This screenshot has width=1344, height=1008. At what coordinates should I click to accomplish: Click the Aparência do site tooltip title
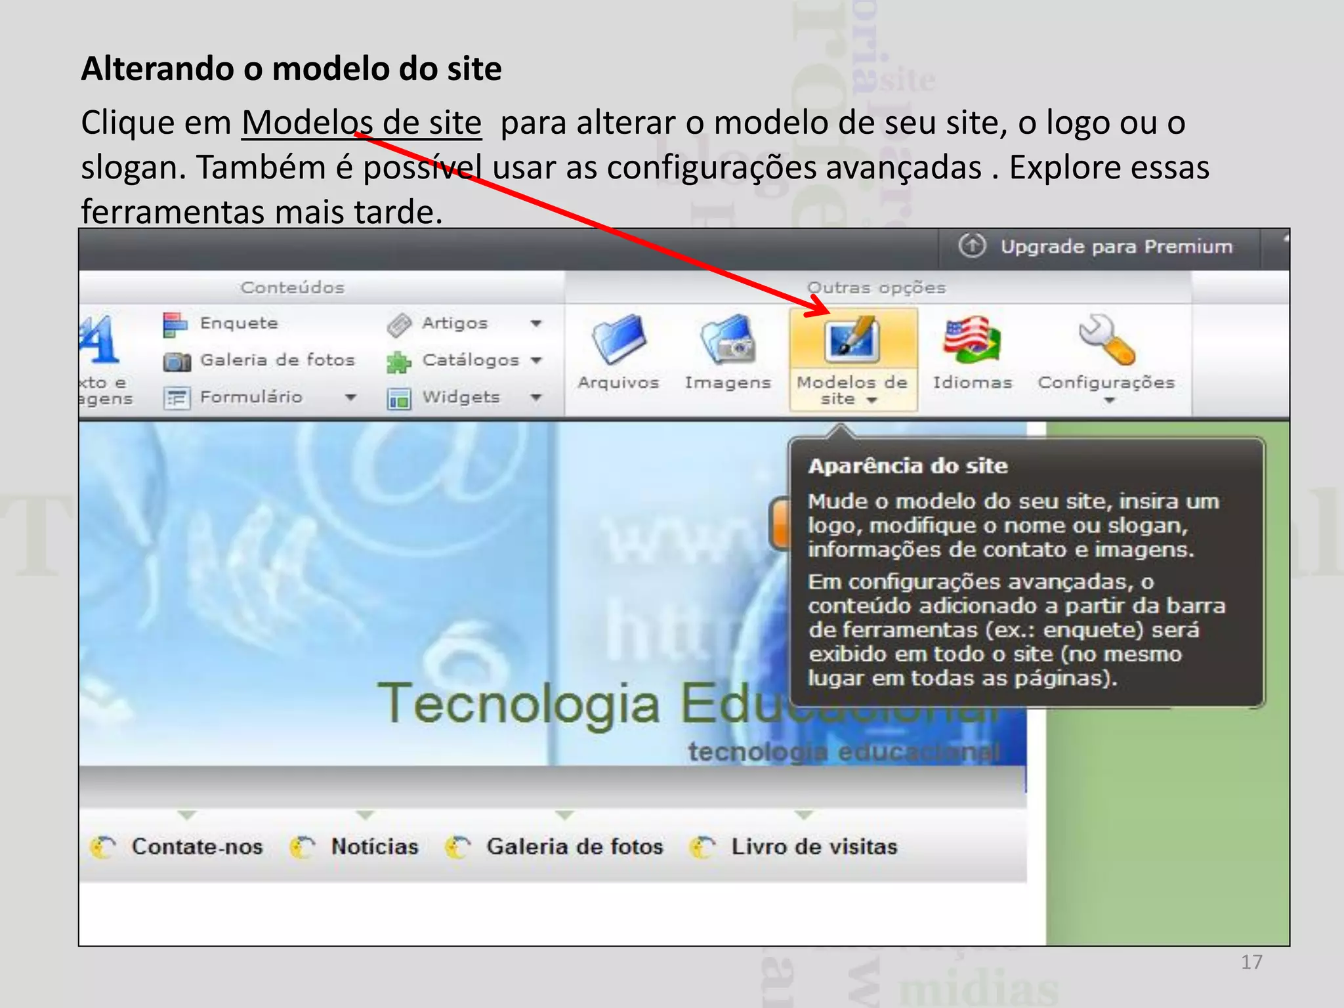click(x=908, y=466)
